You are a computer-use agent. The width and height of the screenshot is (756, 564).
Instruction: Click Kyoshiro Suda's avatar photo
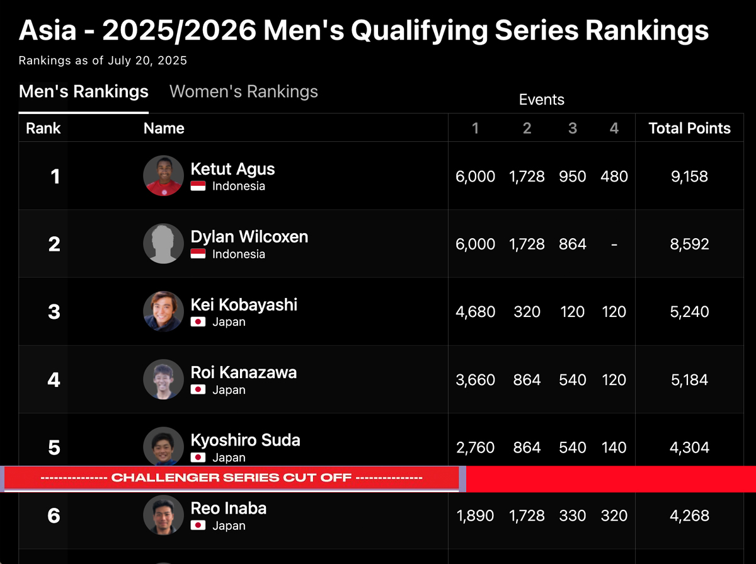point(163,446)
